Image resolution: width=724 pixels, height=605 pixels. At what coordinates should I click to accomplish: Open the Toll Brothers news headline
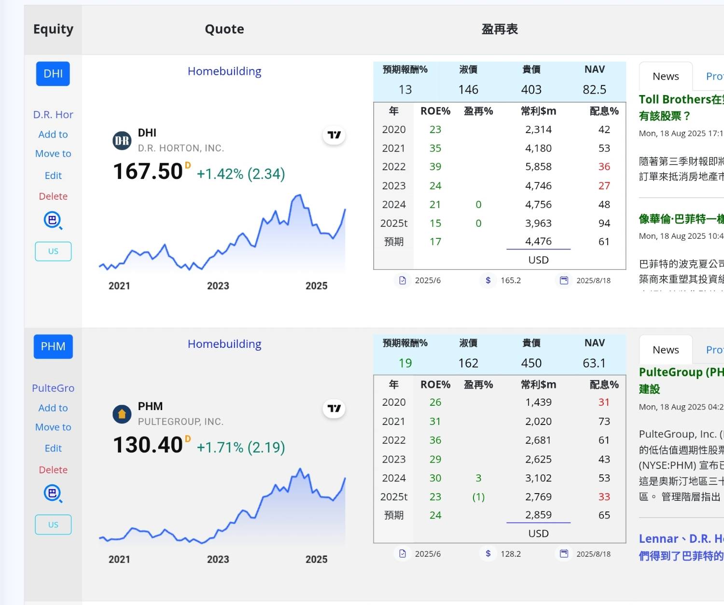681,108
